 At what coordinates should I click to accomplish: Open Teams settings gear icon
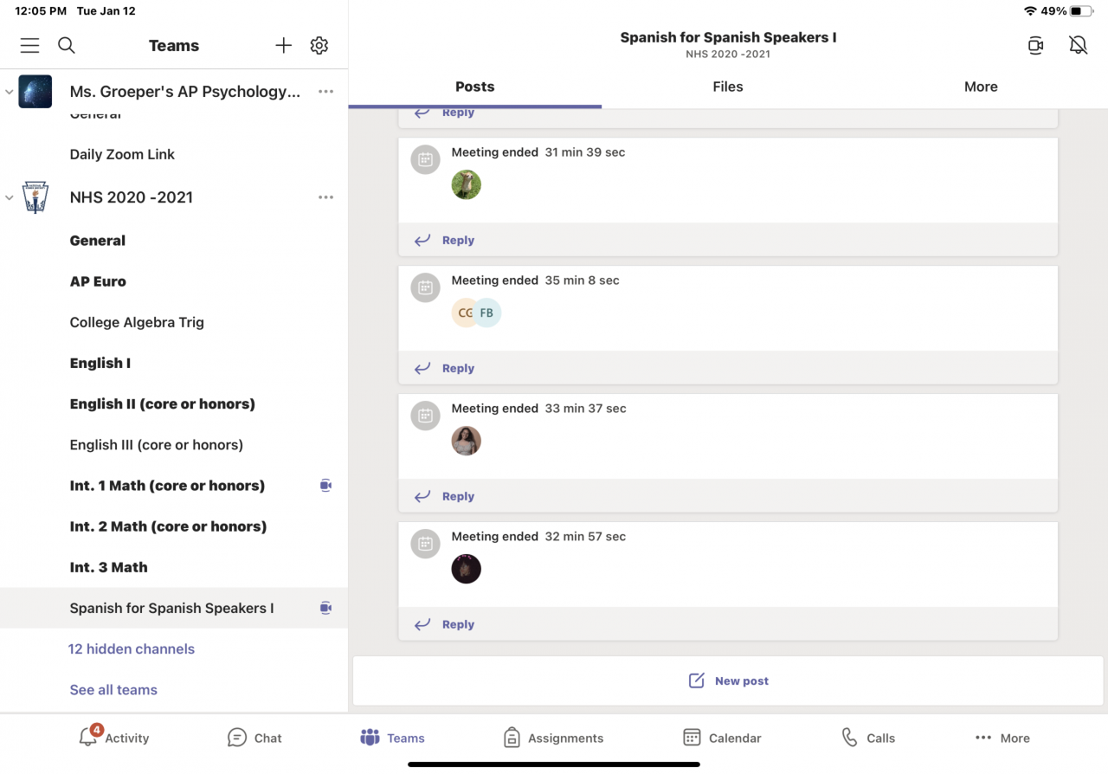point(319,46)
